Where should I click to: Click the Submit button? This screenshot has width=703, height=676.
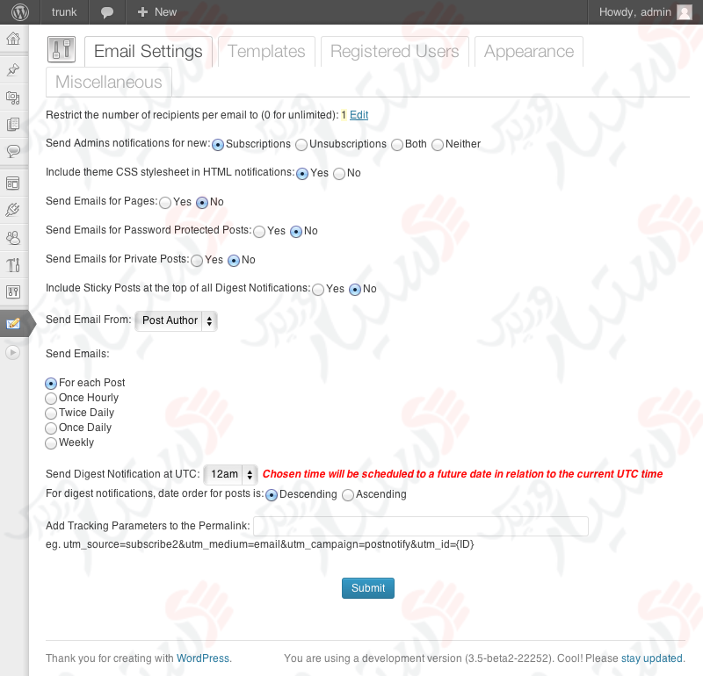coord(367,588)
